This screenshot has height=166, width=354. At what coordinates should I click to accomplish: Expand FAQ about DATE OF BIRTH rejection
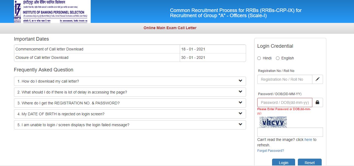[130, 114]
